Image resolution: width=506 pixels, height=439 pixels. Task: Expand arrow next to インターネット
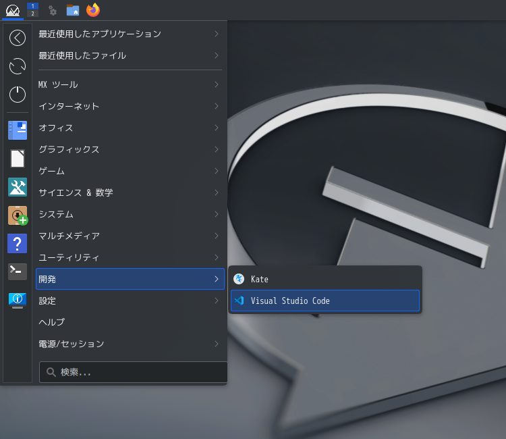[217, 106]
